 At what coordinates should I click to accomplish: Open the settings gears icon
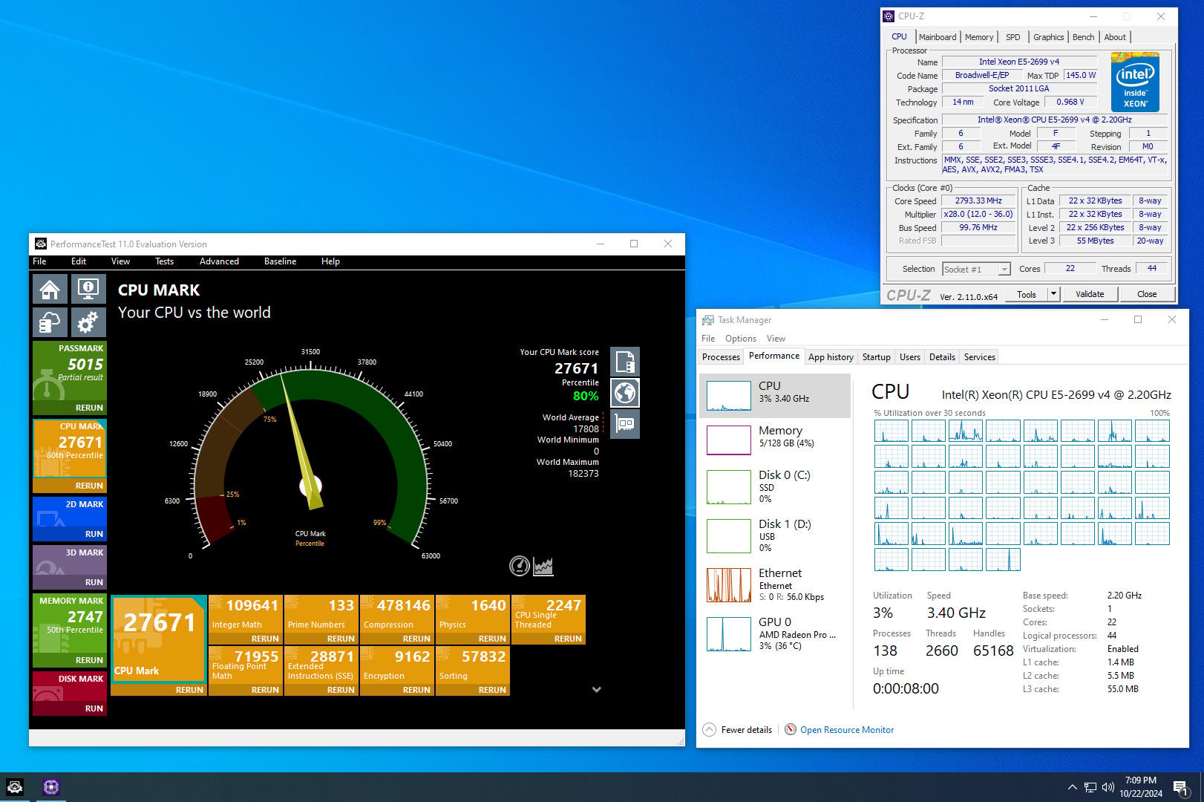88,322
